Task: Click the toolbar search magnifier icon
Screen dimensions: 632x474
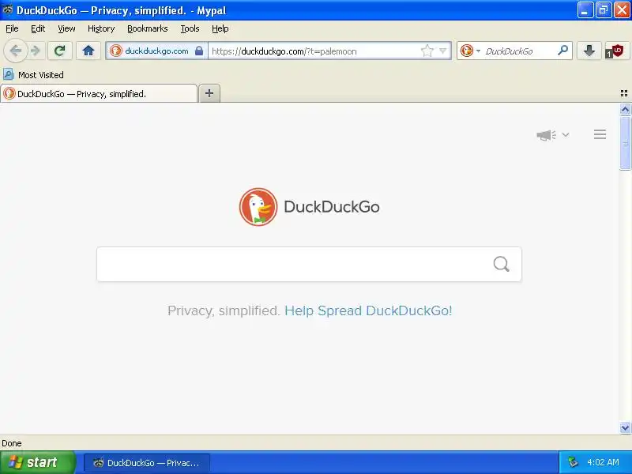Action: point(562,51)
